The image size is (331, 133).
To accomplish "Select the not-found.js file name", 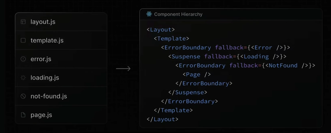I will pos(49,96).
